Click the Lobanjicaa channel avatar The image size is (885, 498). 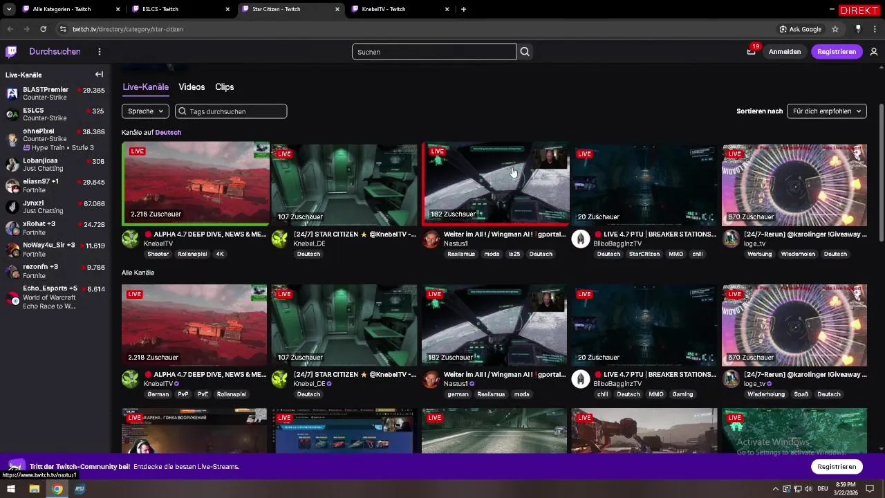tap(12, 165)
